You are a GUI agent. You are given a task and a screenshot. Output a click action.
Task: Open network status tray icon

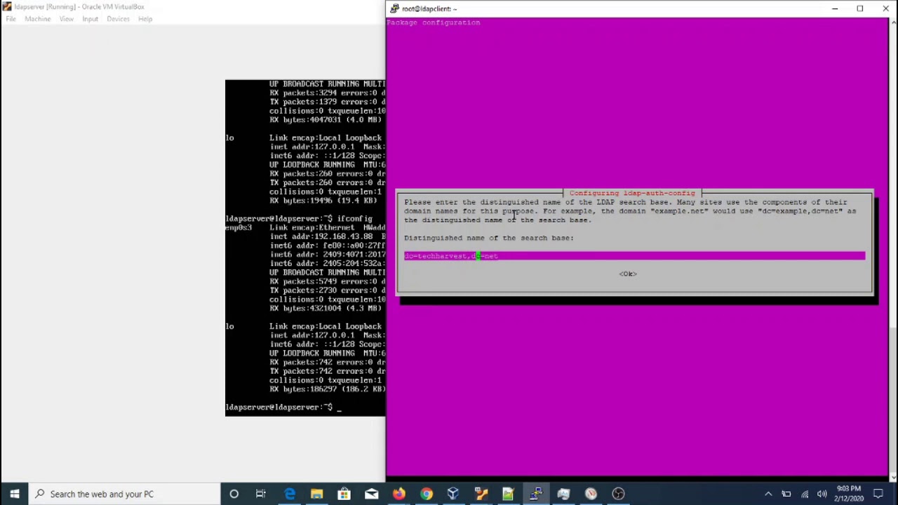pos(805,494)
